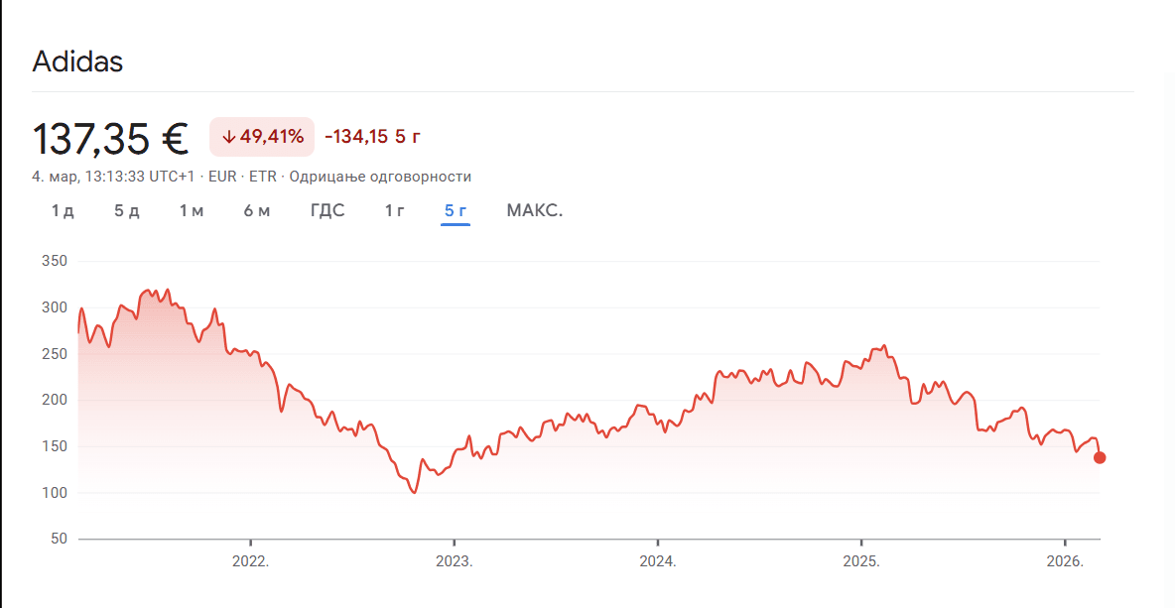1175x608 pixels.
Task: Click the "2022." label on time axis
Action: [250, 560]
